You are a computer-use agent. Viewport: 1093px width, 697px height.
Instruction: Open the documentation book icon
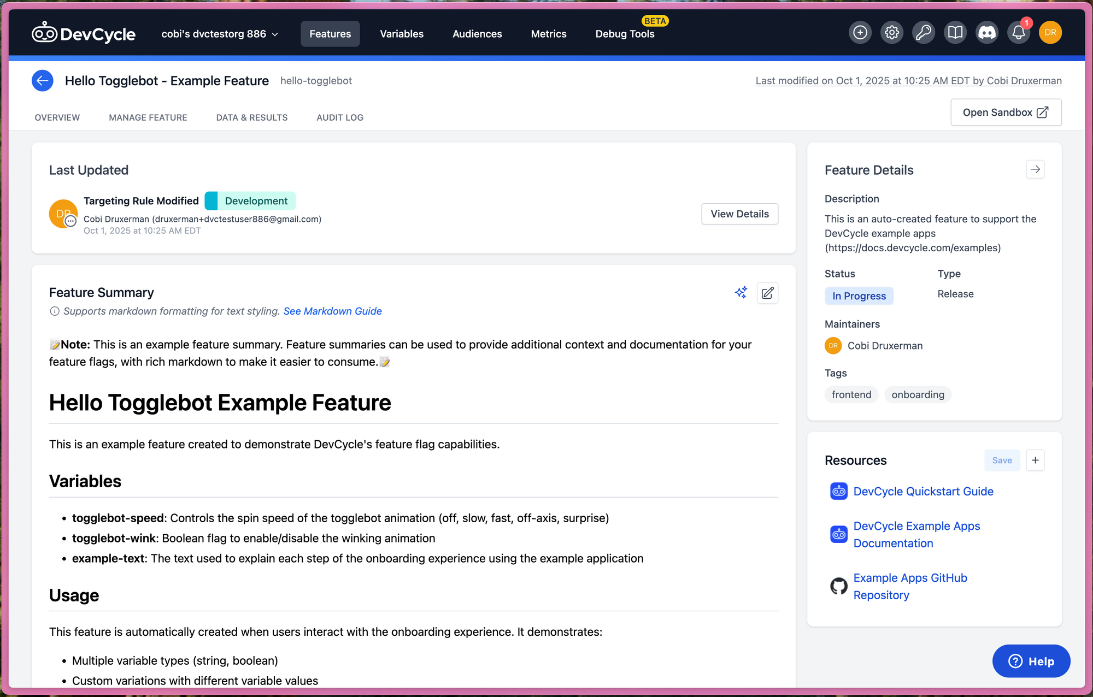tap(955, 33)
